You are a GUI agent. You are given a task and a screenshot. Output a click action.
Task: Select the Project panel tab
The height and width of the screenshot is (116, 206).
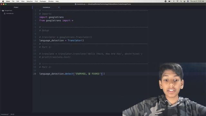(16, 7)
